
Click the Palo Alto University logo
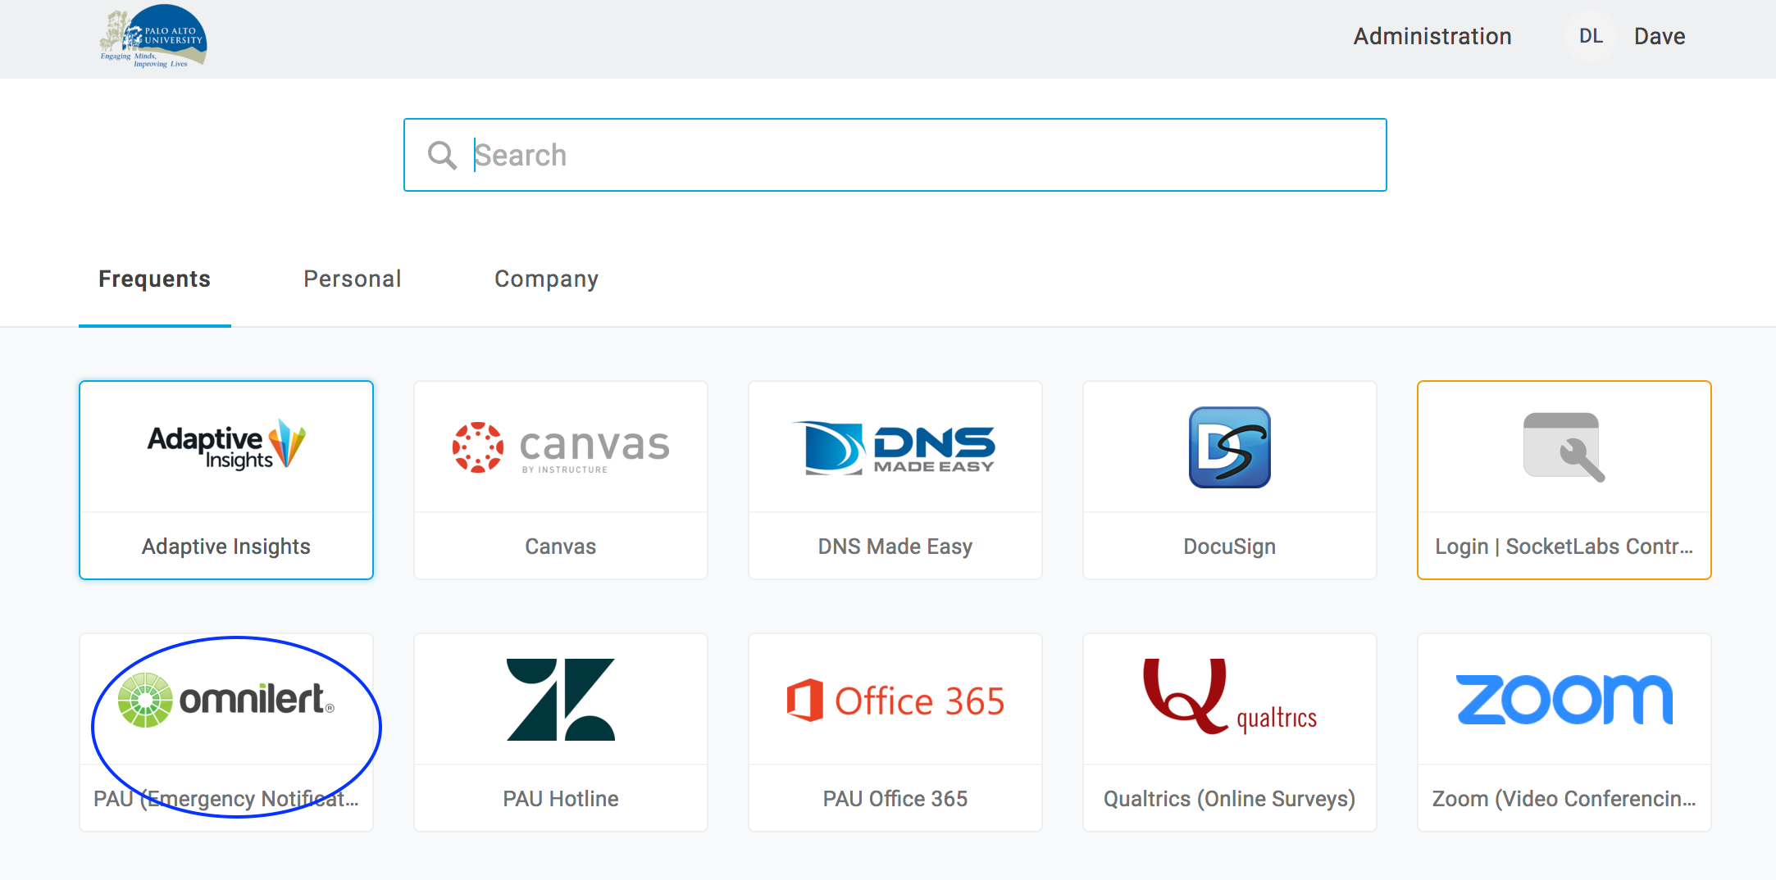pyautogui.click(x=153, y=37)
